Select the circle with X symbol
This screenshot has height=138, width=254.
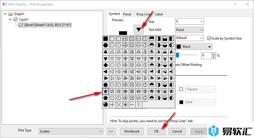[x=132, y=45]
